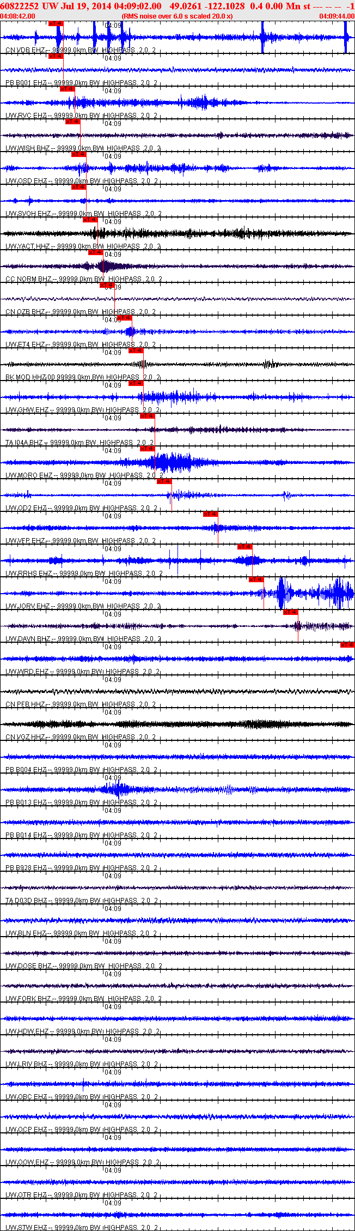The height and width of the screenshot is (1231, 355).
Task: Click the coordinates 49.0261 -122.1028 text
Action: pyautogui.click(x=207, y=6)
